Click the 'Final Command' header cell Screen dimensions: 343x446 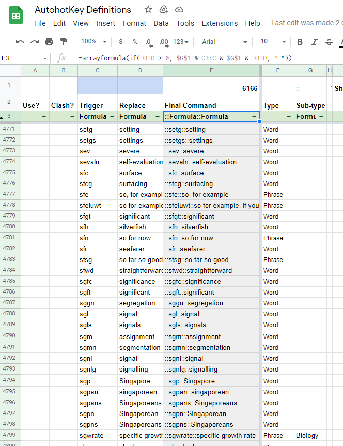(x=211, y=102)
